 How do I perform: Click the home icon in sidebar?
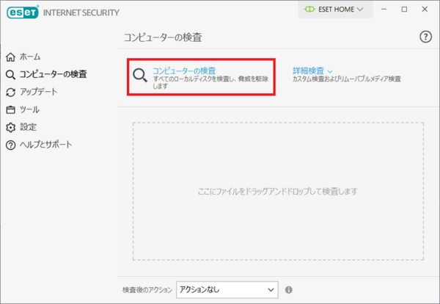click(11, 57)
